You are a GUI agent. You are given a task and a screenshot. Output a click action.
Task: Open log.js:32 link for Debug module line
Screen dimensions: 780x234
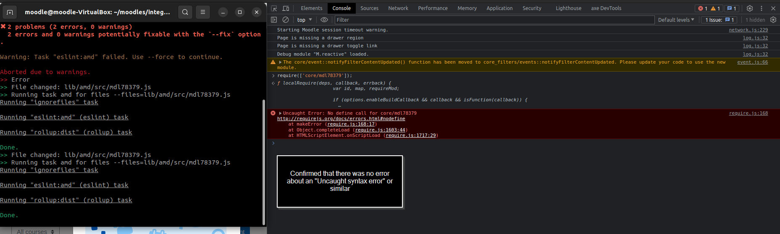755,54
